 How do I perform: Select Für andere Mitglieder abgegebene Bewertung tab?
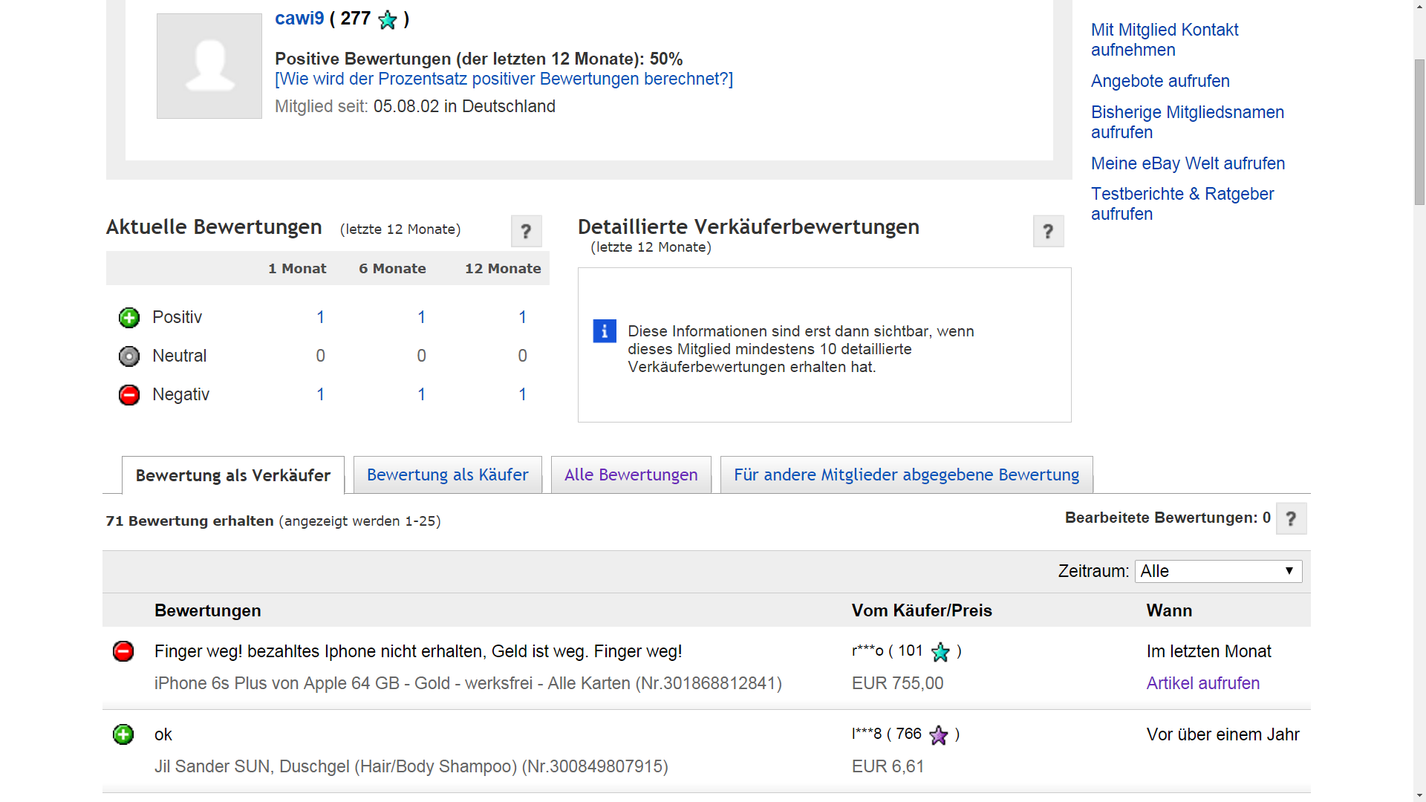(x=906, y=475)
